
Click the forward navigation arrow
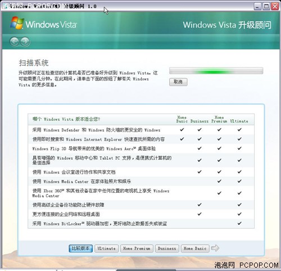click(25, 42)
